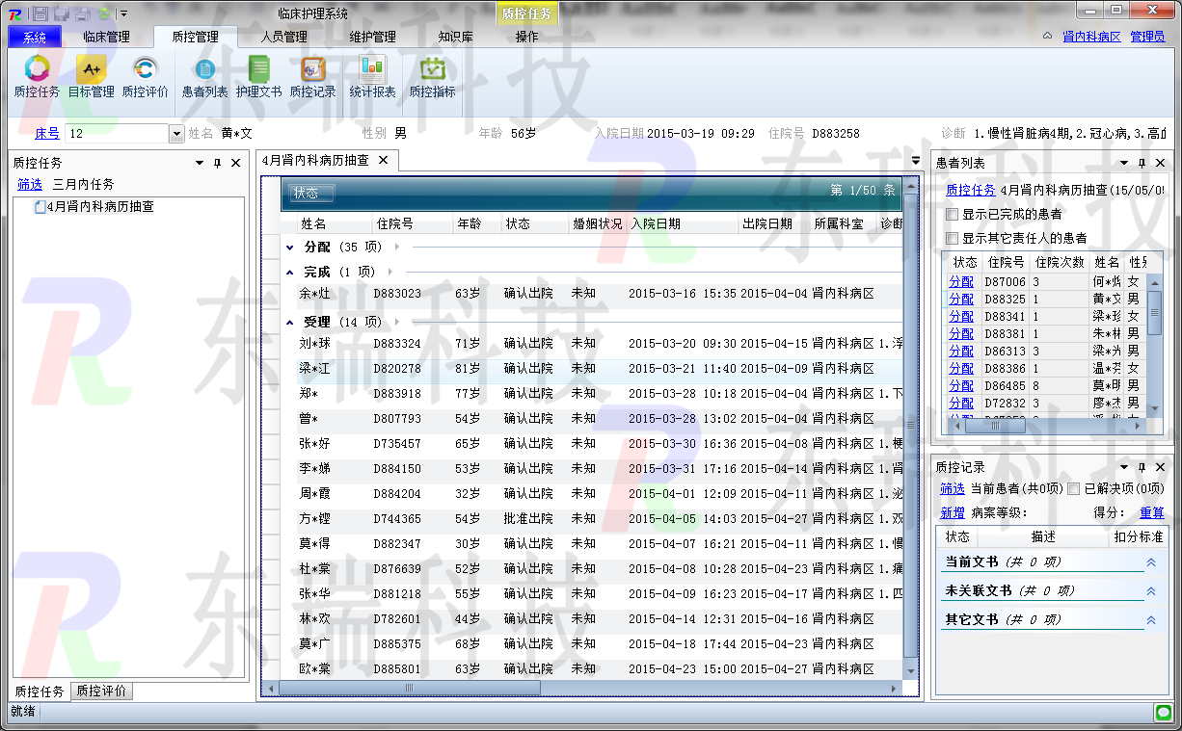The width and height of the screenshot is (1182, 731).
Task: Select the row of patient 刘*球
Action: point(592,343)
